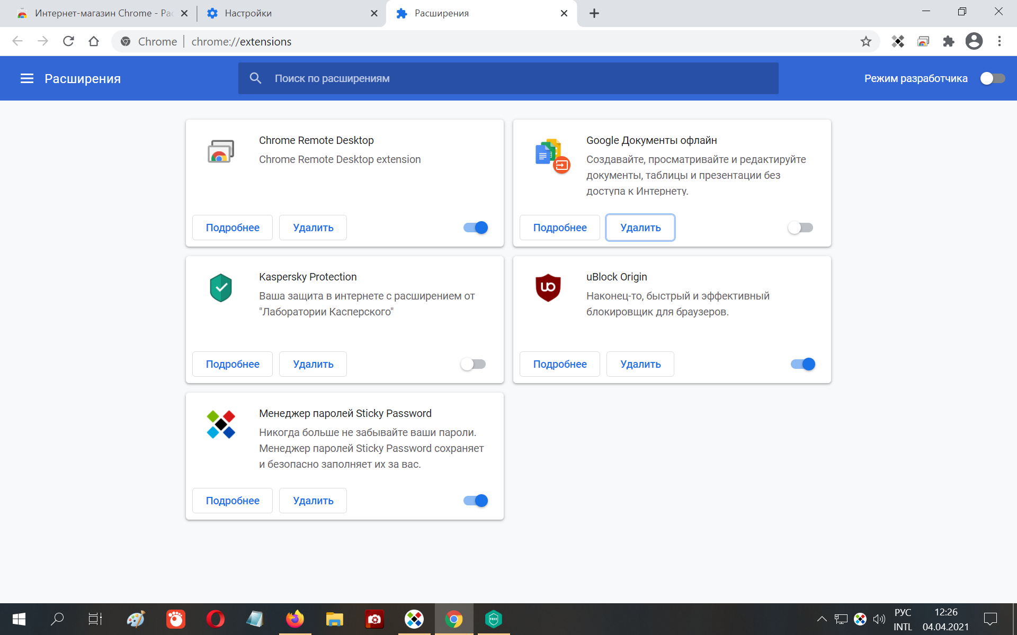This screenshot has width=1017, height=635.
Task: Open volume control in system tray
Action: 879,619
